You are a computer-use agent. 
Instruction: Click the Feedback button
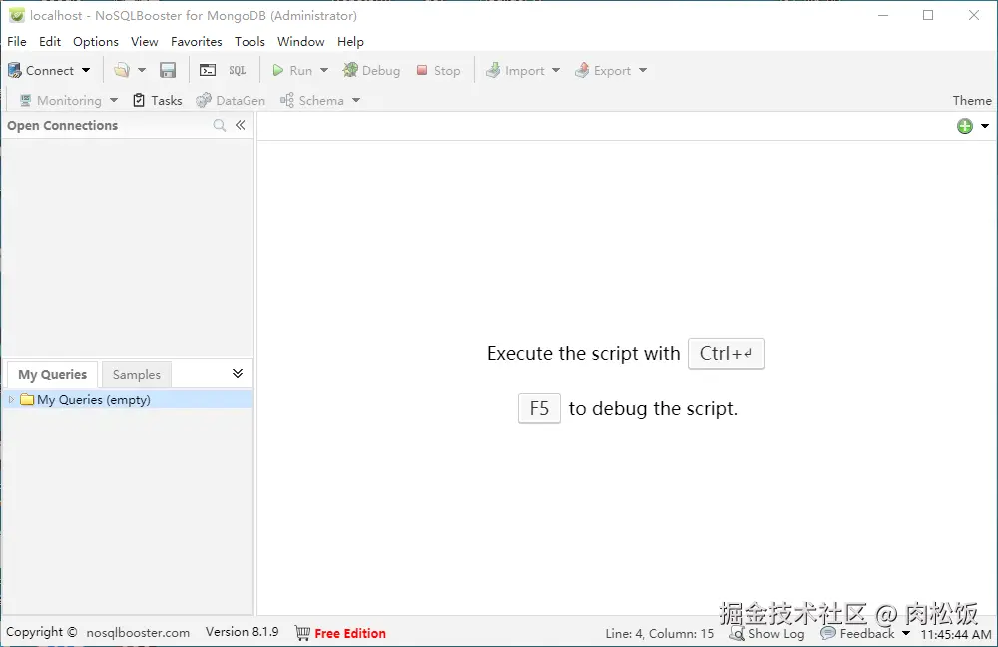857,634
